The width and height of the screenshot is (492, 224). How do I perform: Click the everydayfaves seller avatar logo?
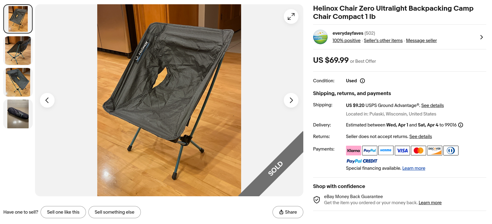click(x=320, y=37)
